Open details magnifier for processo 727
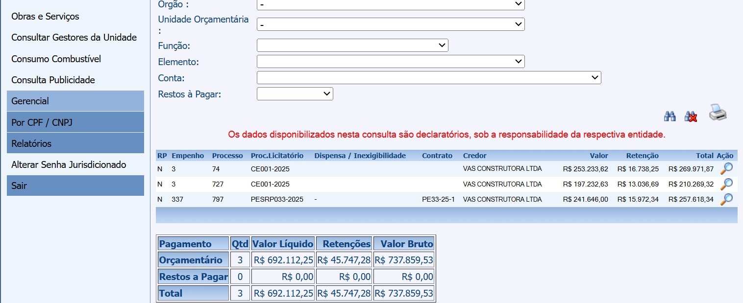 [x=726, y=184]
